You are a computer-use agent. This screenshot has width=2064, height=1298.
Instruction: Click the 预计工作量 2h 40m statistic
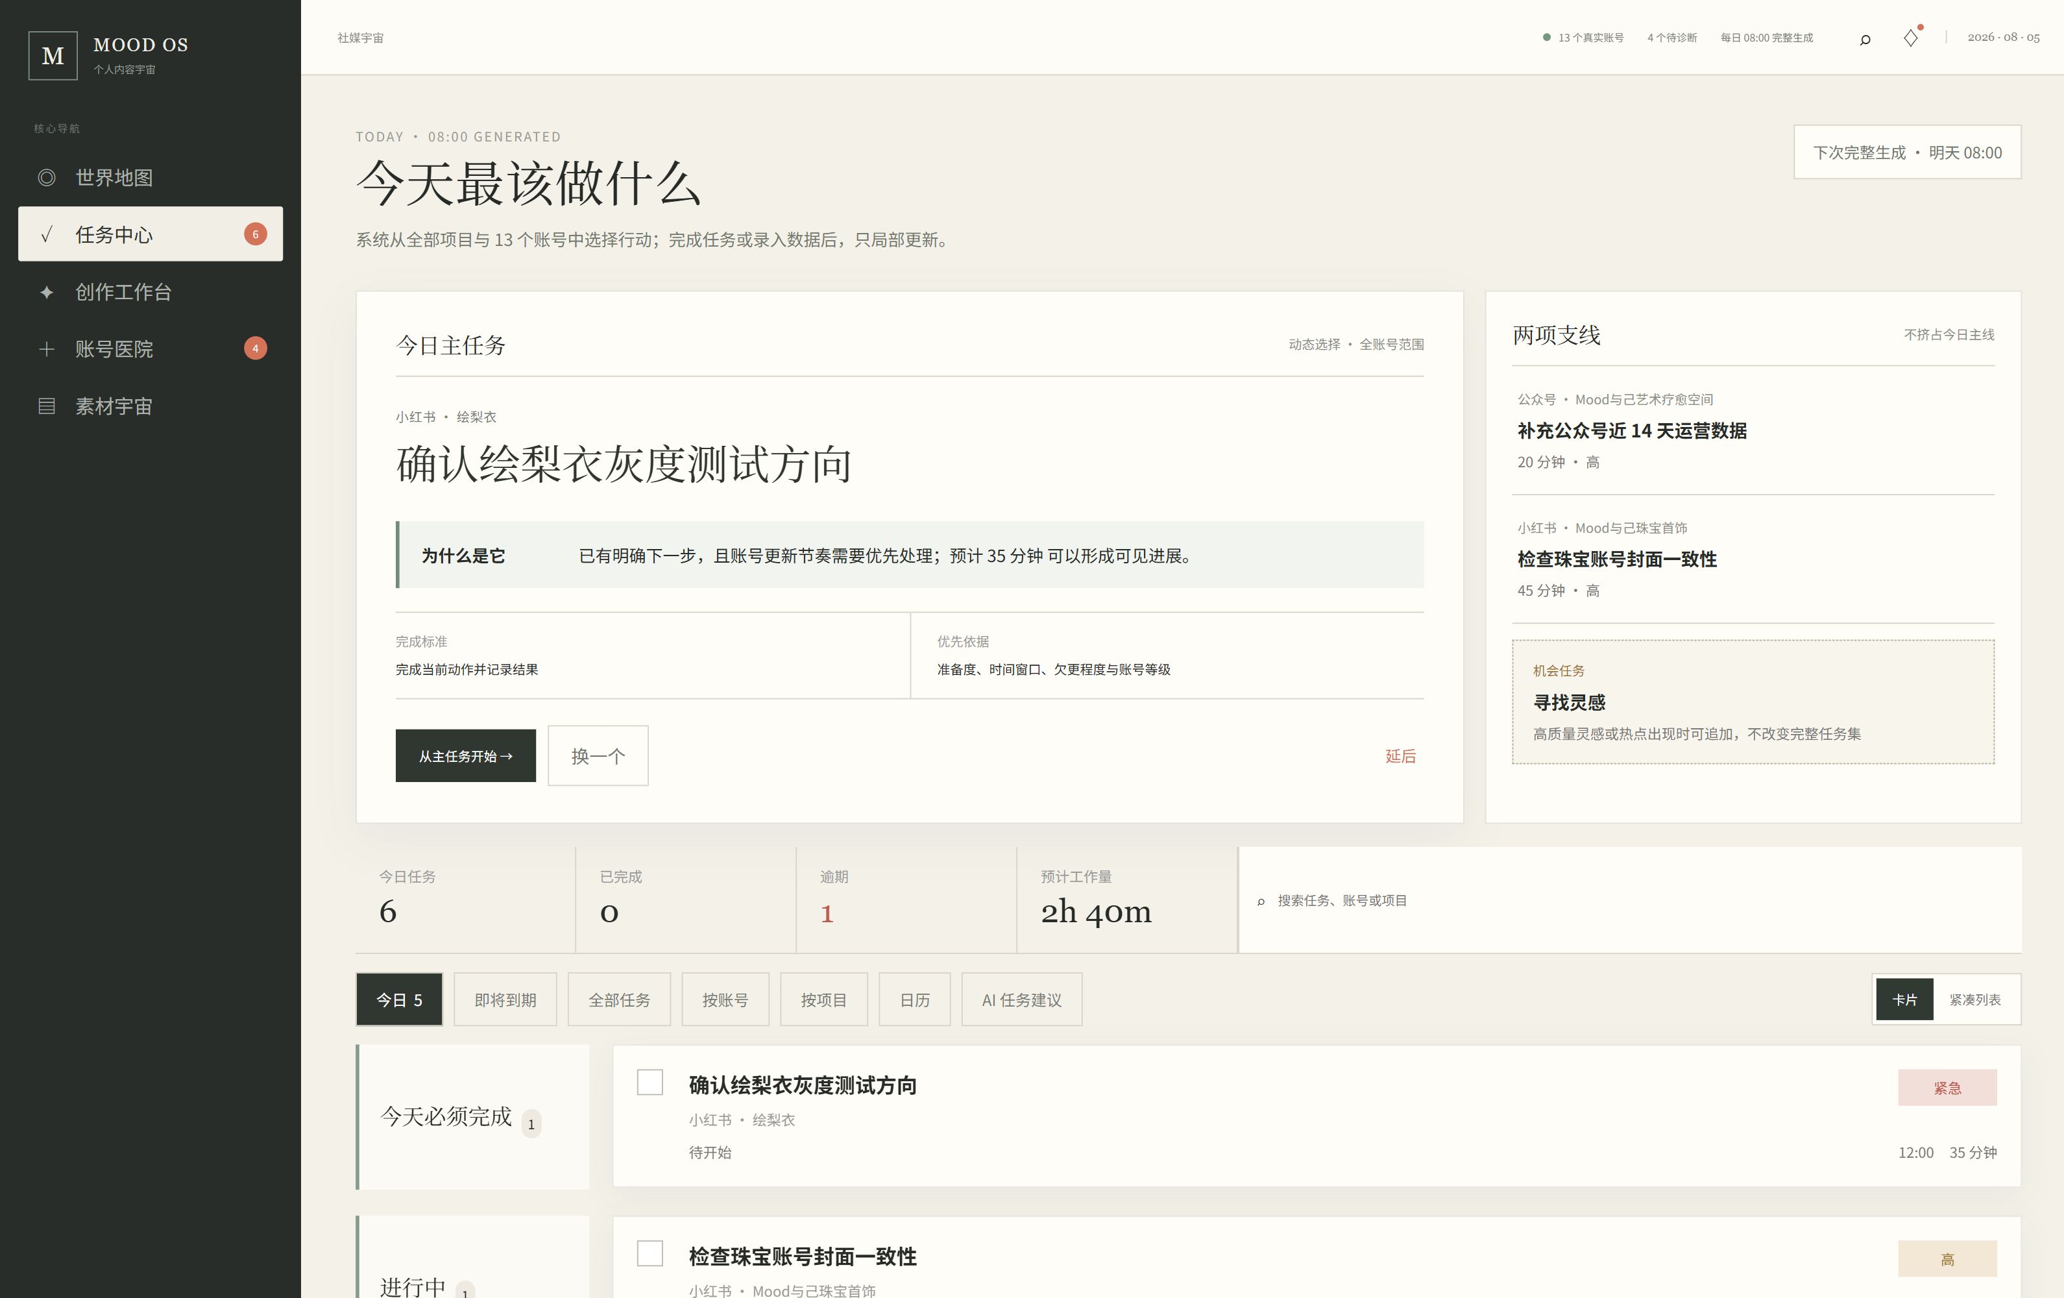pyautogui.click(x=1126, y=900)
